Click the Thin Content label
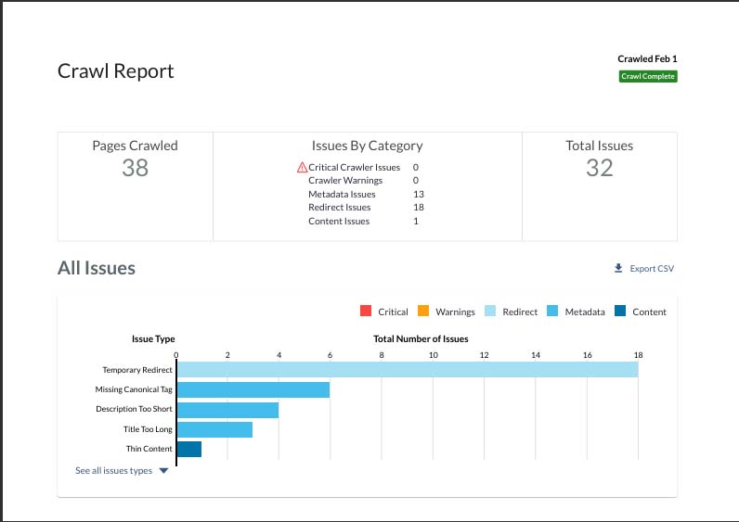Screen dimensions: 739x522 tap(149, 449)
